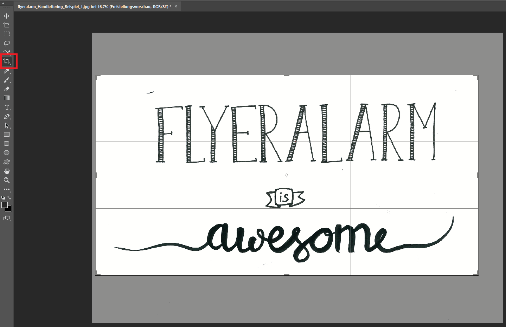Open the Edit Toolbar three-dots menu

click(6, 189)
